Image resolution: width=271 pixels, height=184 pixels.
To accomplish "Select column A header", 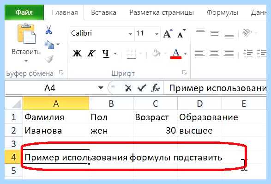I will [x=56, y=104].
